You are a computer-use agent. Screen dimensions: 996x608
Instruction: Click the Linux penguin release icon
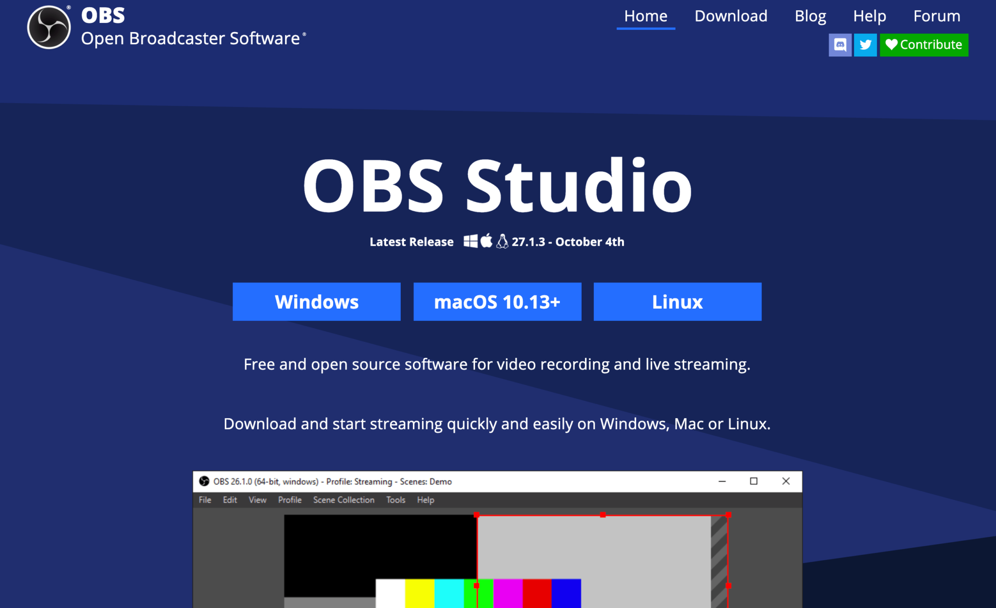click(x=502, y=241)
